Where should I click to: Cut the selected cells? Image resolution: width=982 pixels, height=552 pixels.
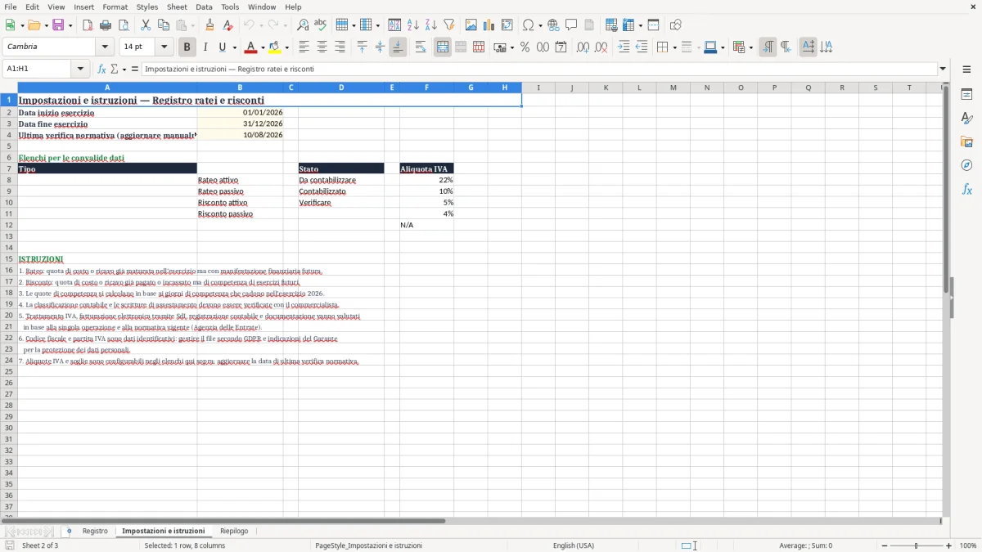tap(146, 25)
